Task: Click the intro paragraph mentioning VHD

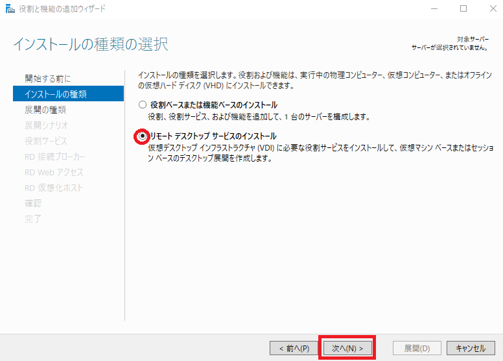Action: click(315, 81)
